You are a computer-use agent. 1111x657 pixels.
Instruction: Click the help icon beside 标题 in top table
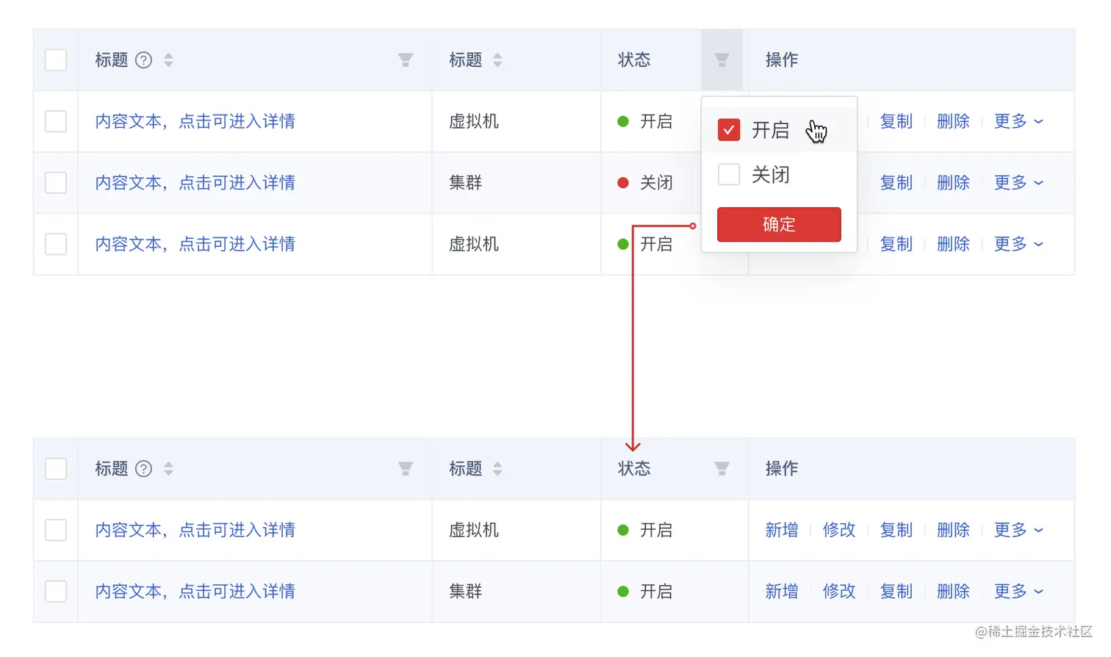(144, 60)
